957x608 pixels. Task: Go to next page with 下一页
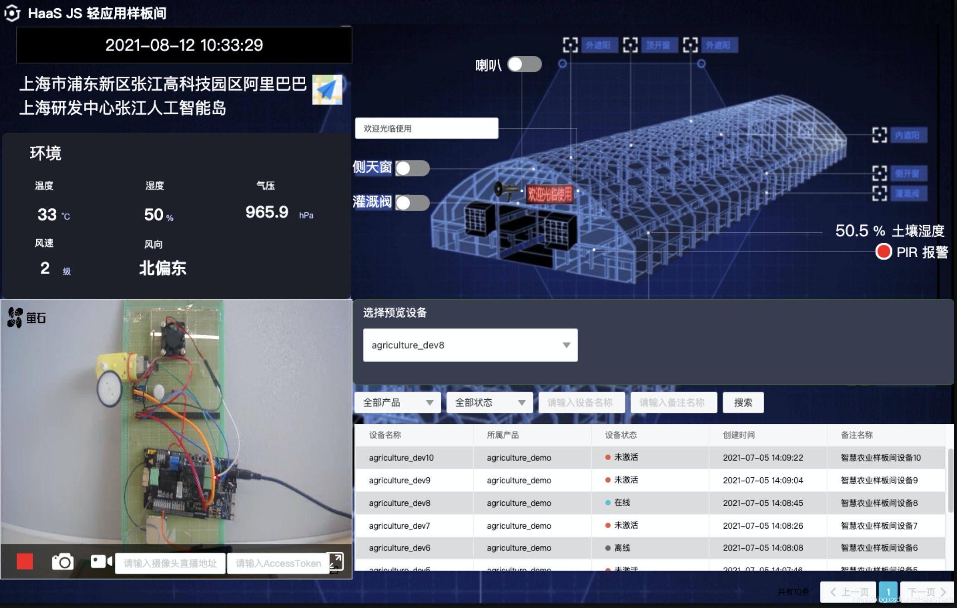927,592
